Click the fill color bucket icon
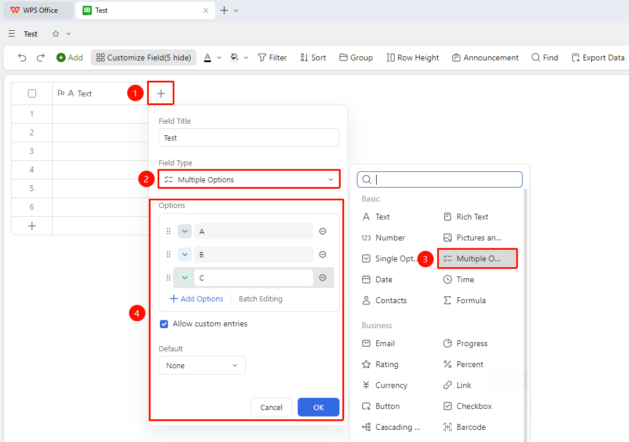The height and width of the screenshot is (442, 629). tap(235, 58)
